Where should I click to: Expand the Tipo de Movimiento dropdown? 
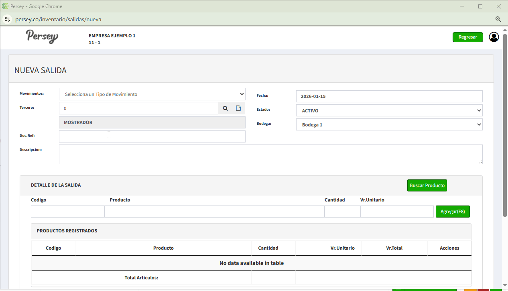(x=152, y=94)
